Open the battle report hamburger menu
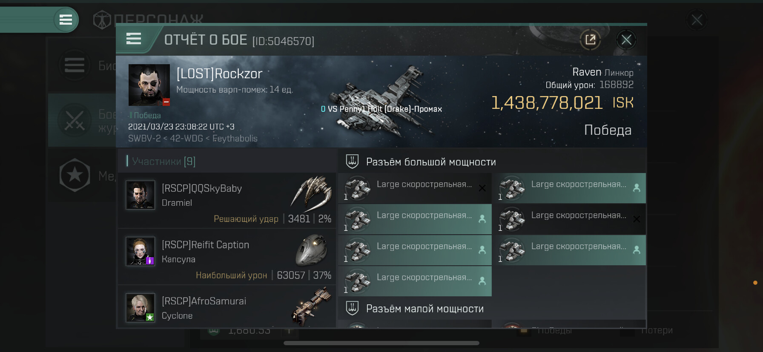Screen dimensions: 763x352 [134, 39]
